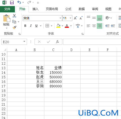The image size is (121, 119).
Task: Apply the yellow fill color bucket
Action: tap(58, 26)
